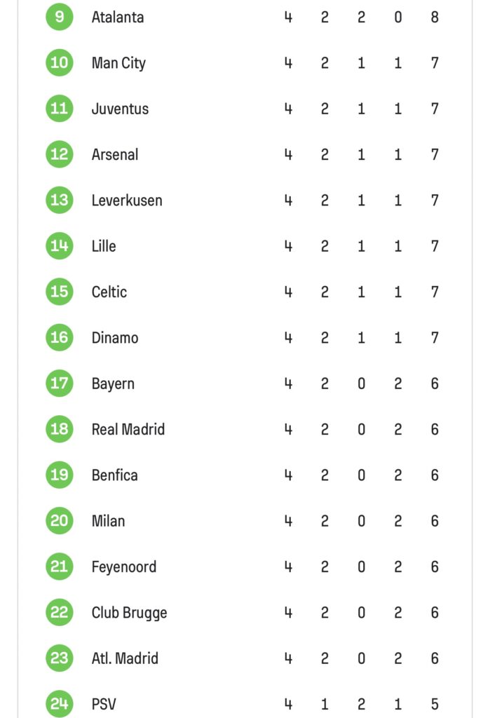
Task: Click on the Club Brugge team name
Action: 130,613
